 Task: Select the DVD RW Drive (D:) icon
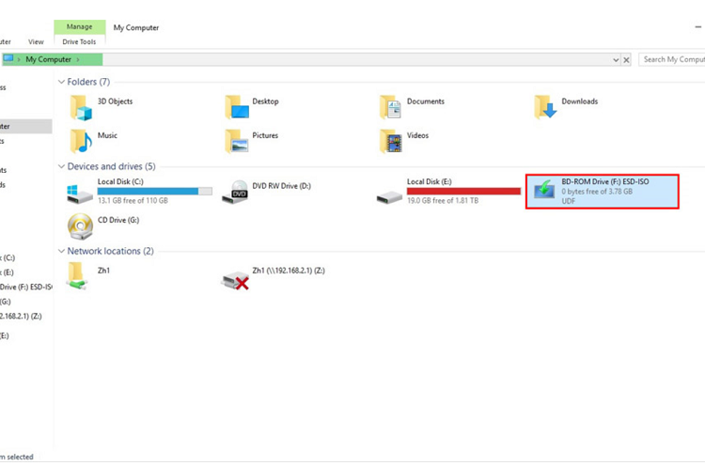(236, 193)
